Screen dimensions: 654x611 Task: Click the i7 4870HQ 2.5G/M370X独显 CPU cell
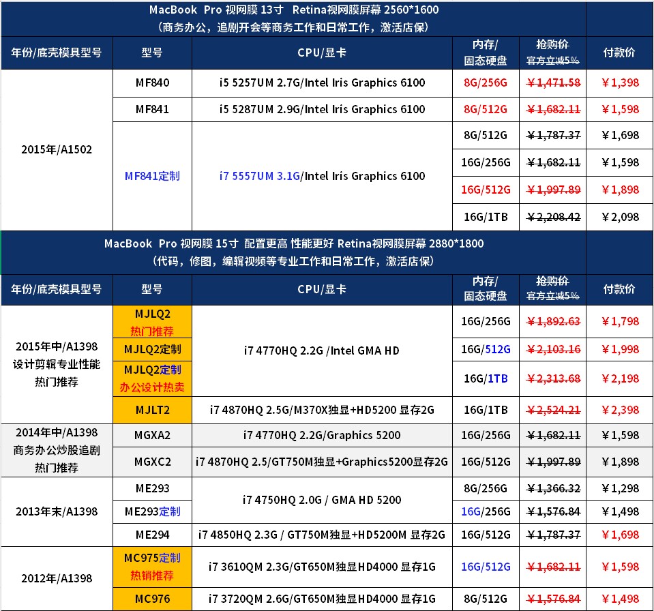[322, 410]
